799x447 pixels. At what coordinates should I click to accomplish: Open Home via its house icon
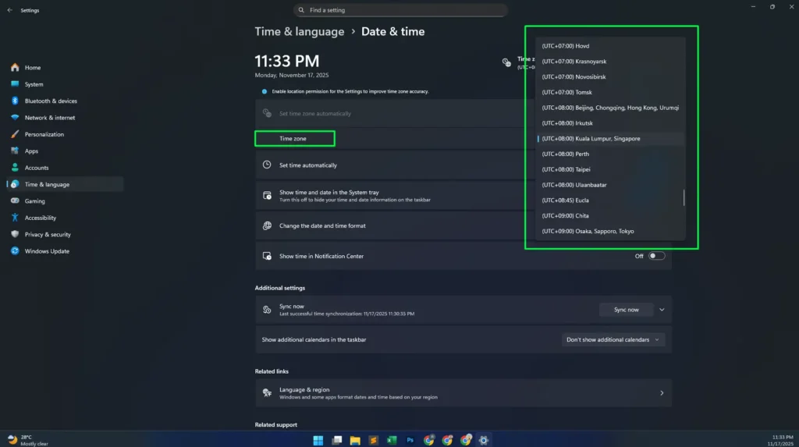point(15,67)
